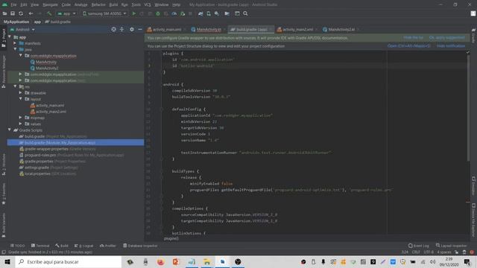Switch to the MainActivity.kt tab

[209, 30]
